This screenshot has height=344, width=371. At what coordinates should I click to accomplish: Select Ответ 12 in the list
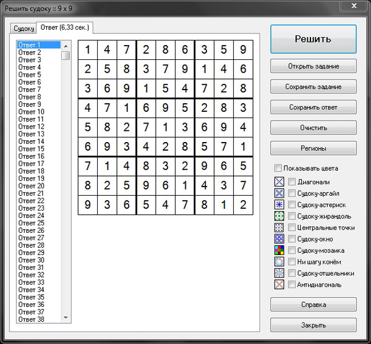(39, 127)
